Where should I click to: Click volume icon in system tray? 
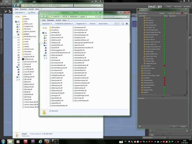click(x=178, y=142)
